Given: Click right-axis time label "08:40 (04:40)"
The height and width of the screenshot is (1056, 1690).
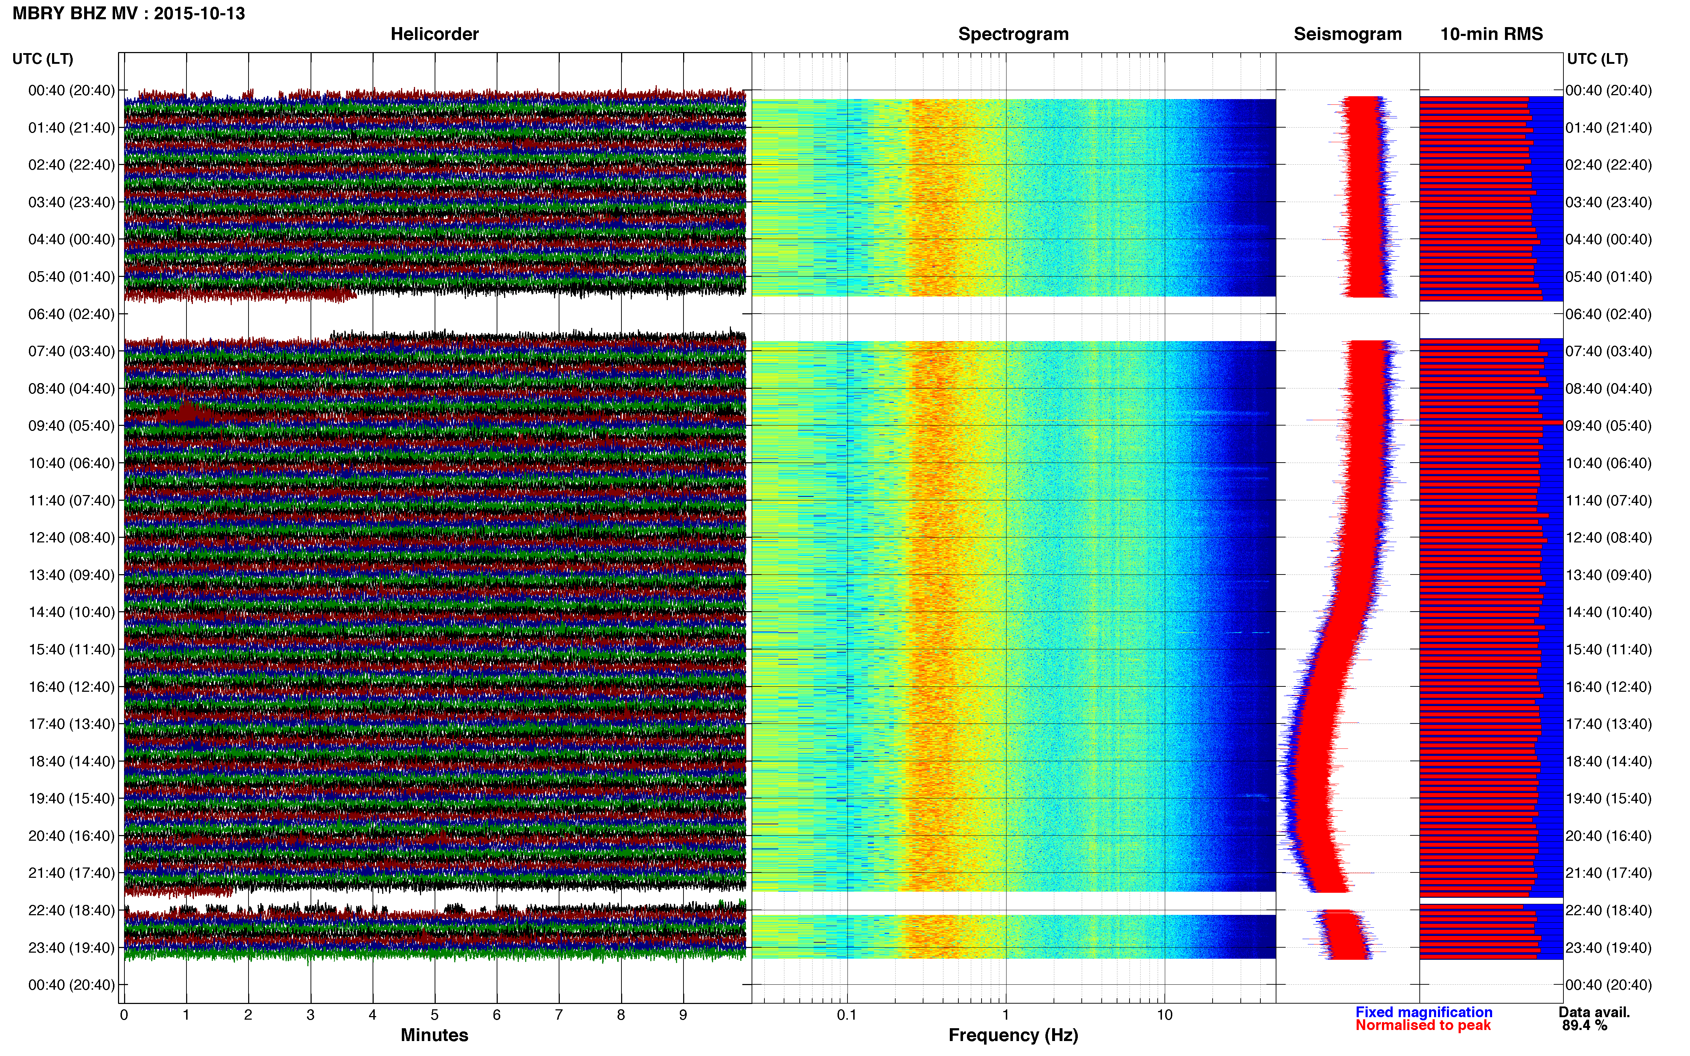Looking at the screenshot, I should point(1608,388).
